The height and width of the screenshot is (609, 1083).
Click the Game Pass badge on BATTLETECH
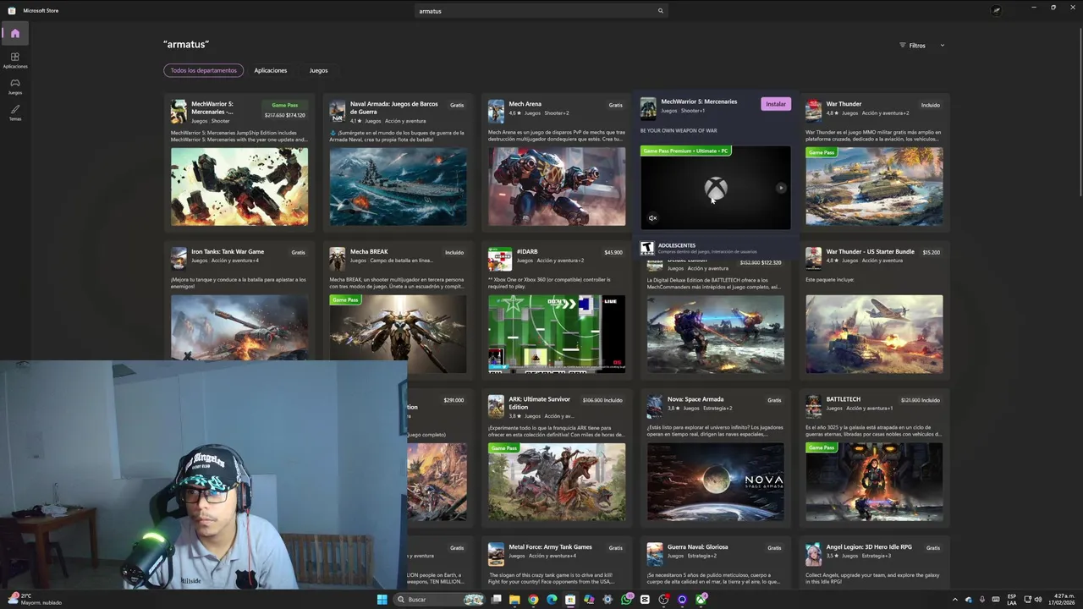click(821, 447)
